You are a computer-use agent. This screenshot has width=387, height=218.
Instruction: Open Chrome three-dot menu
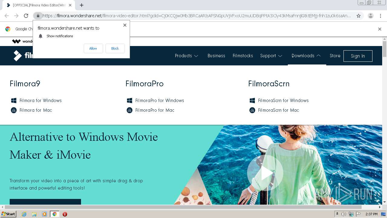[x=380, y=16]
